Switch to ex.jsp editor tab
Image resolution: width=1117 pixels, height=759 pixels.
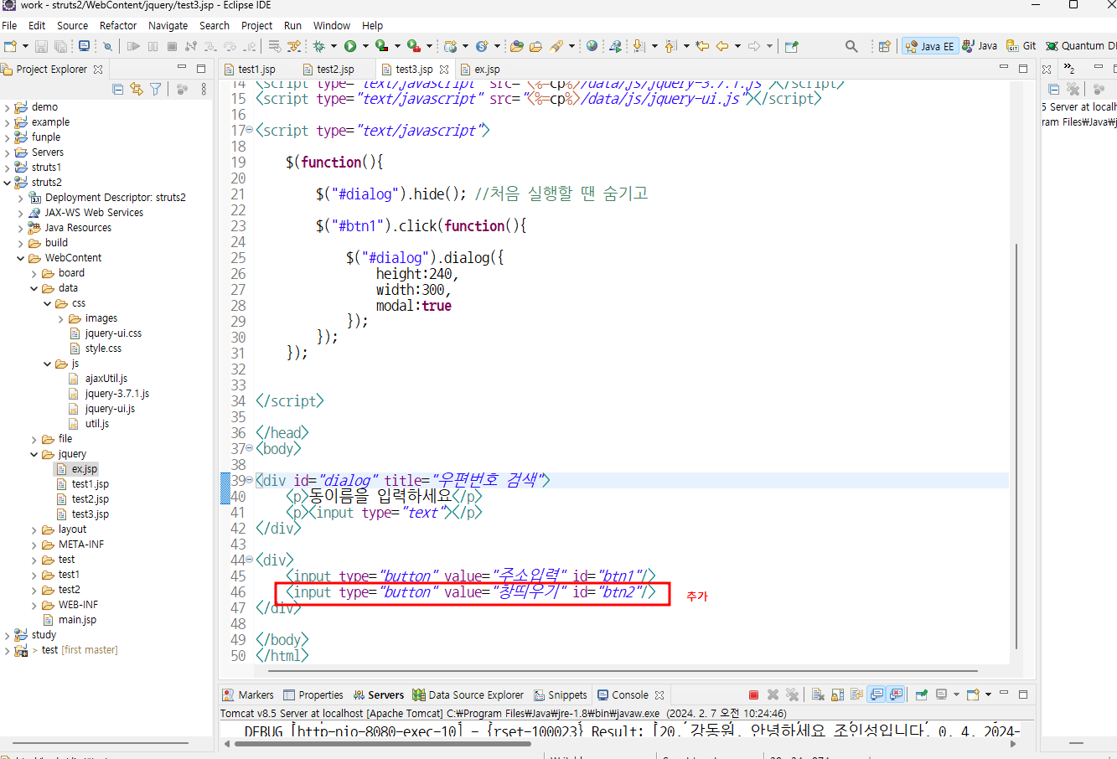tap(487, 69)
